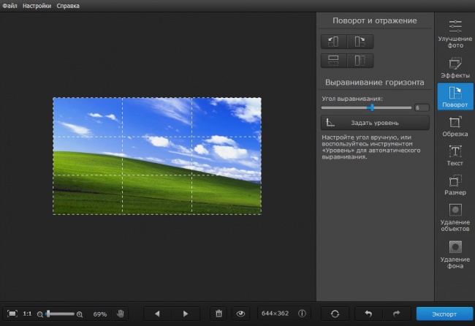Show image info icon
Viewport: 475px width, 326px height.
tap(302, 314)
